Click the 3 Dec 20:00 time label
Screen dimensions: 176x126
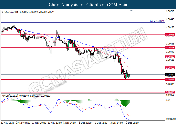(x=132, y=123)
